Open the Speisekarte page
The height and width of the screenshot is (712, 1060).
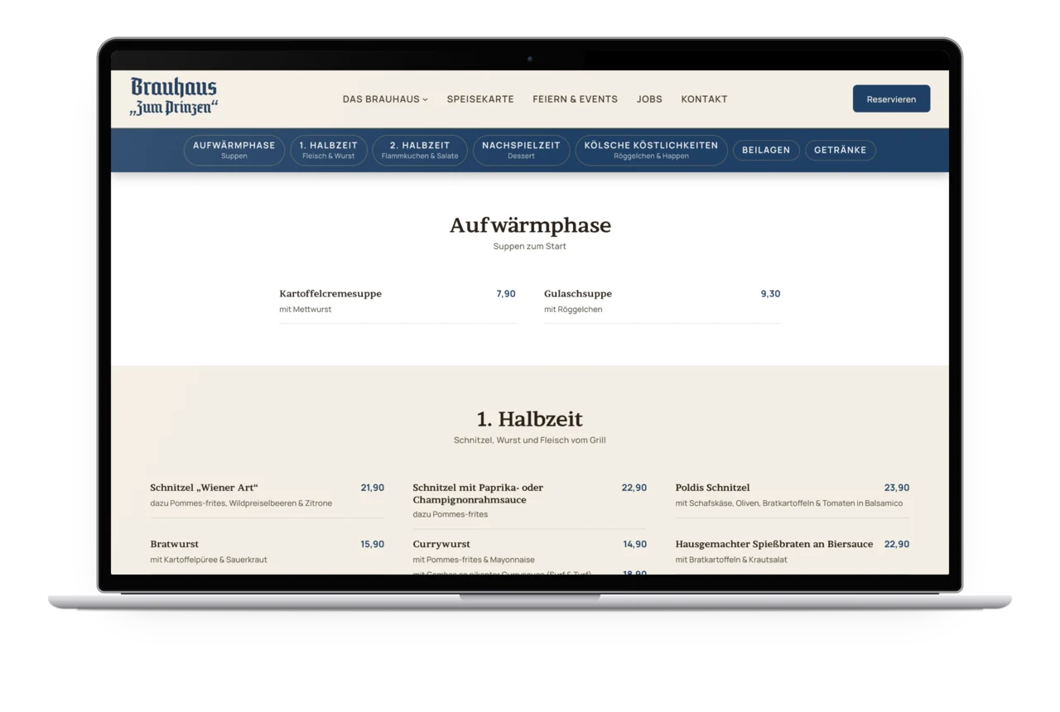(x=480, y=99)
